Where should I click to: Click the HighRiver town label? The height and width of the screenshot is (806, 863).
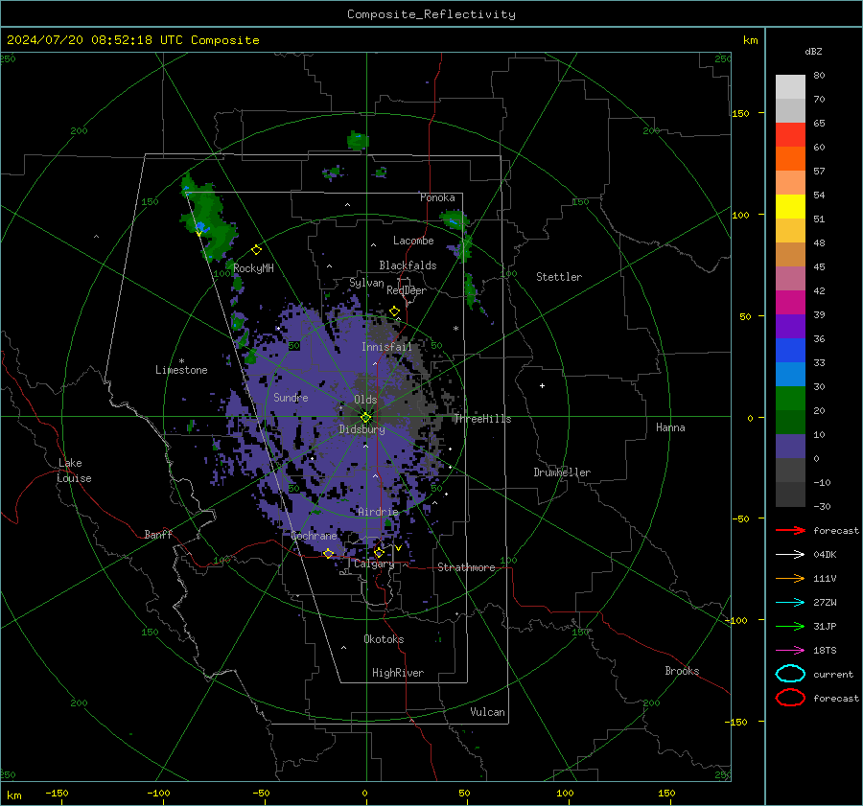pyautogui.click(x=398, y=673)
